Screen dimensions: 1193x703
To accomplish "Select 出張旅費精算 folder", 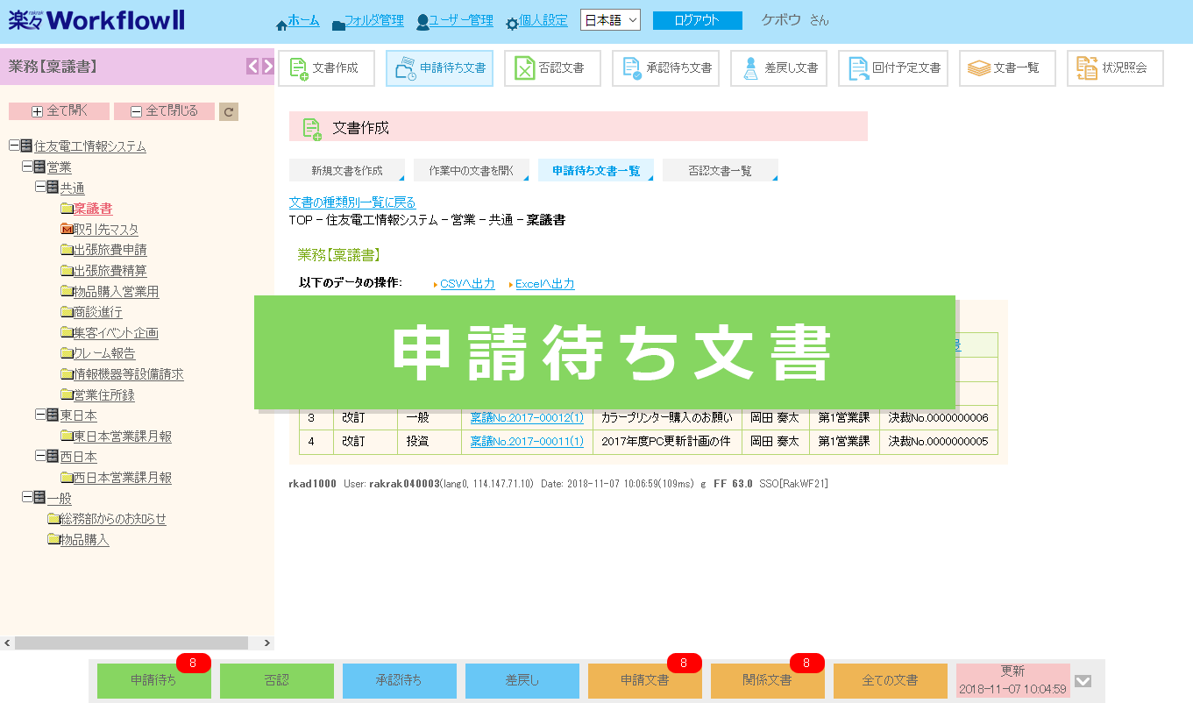I will click(110, 271).
